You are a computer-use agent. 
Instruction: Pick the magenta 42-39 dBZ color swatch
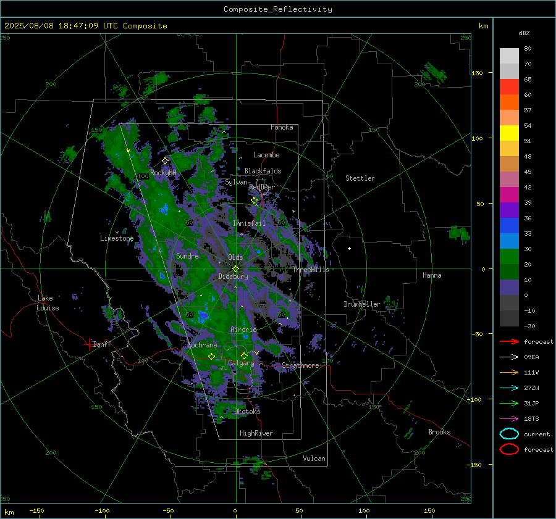pyautogui.click(x=509, y=195)
